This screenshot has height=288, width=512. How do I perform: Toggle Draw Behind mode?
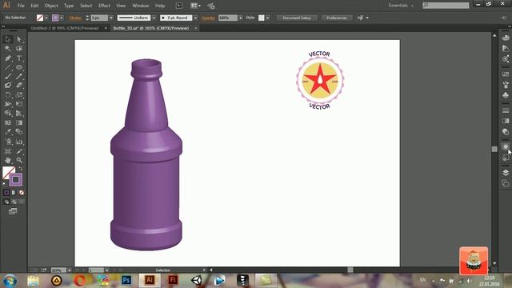(x=14, y=202)
